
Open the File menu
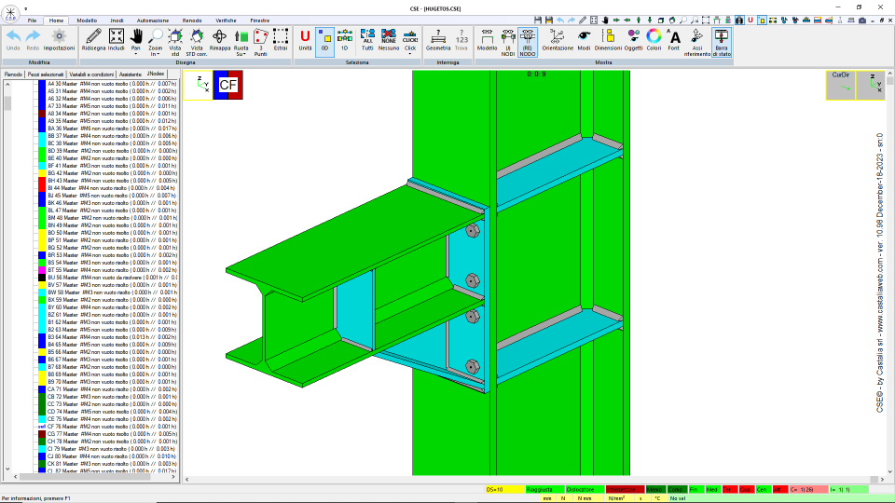[x=32, y=20]
